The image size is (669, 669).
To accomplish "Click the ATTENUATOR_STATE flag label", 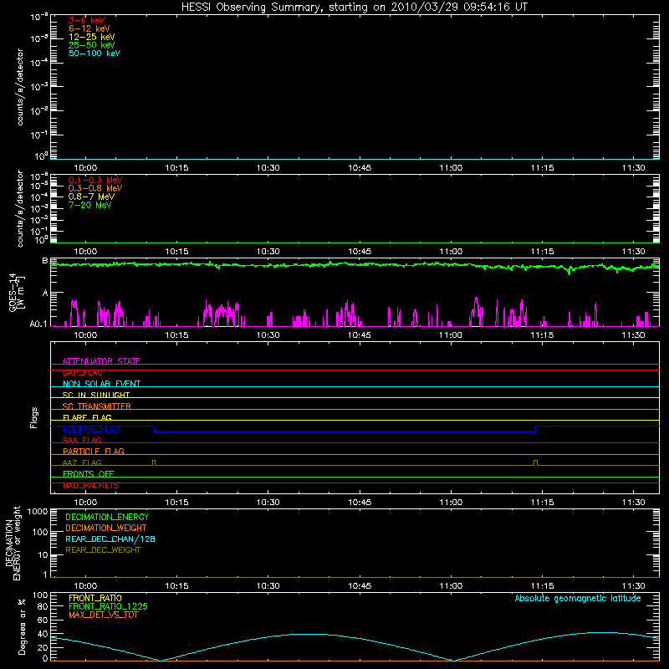I will (101, 361).
